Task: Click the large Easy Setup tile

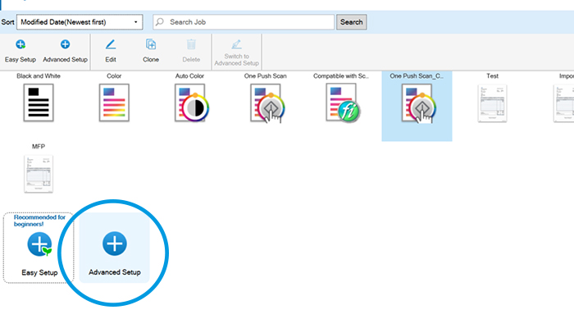Action: [38, 248]
